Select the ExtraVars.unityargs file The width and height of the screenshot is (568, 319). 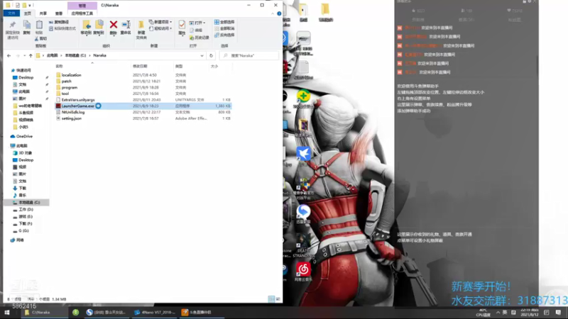(x=143, y=99)
